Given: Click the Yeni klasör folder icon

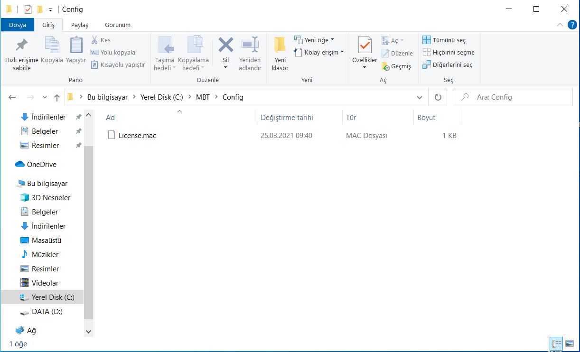Looking at the screenshot, I should (x=280, y=45).
